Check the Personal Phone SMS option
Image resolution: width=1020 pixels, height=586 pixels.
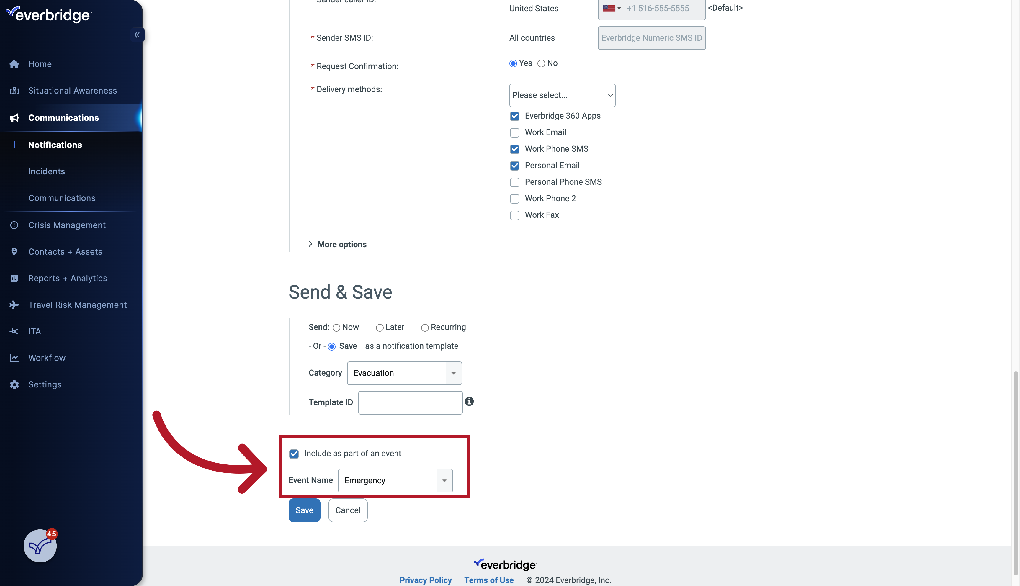pos(514,182)
